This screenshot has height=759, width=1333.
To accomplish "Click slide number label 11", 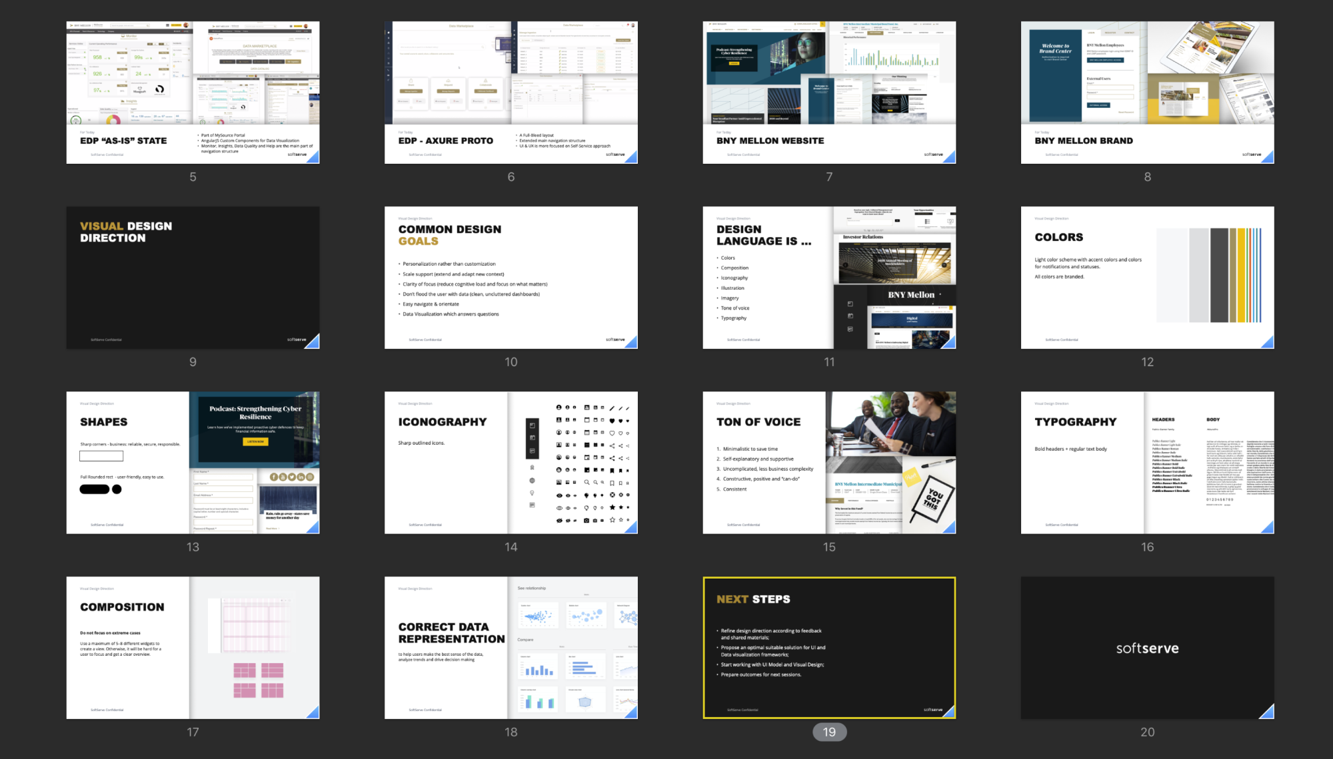I will [829, 362].
